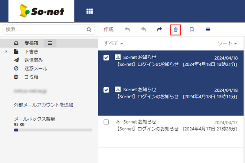Click the bookmark flag icon
This screenshot has height=163, width=245.
click(192, 30)
